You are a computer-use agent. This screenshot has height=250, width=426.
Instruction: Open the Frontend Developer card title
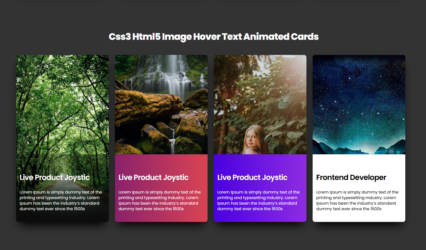351,177
